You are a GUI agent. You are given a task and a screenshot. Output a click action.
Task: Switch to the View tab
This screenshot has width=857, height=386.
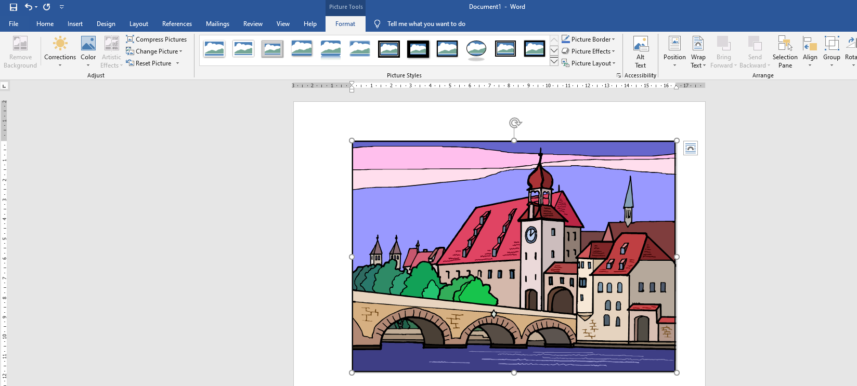pos(283,24)
